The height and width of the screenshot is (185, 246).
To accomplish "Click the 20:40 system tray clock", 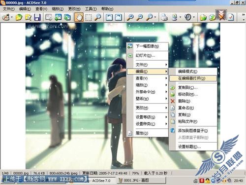I will [x=239, y=181].
